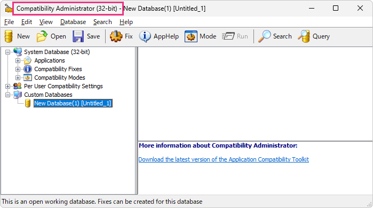
Task: Click the Per User Compatibility Settings users icon
Action: click(18, 86)
